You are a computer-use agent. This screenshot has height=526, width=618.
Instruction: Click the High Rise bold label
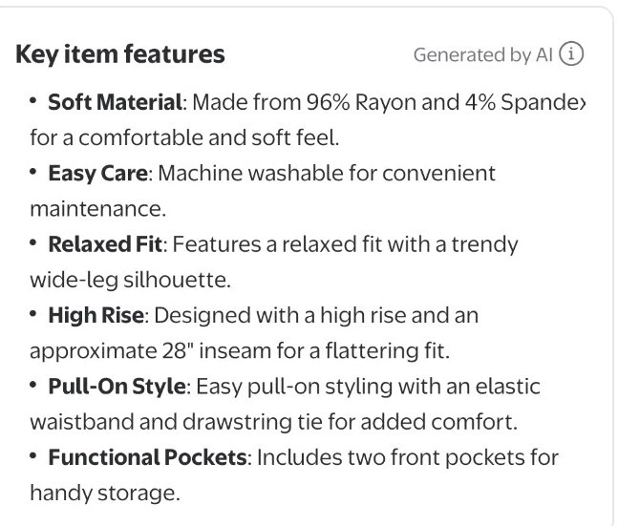[96, 315]
